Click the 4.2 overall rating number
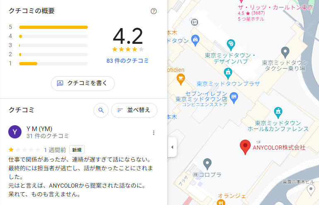Viewport: 319px width, 205px height. pyautogui.click(x=128, y=36)
